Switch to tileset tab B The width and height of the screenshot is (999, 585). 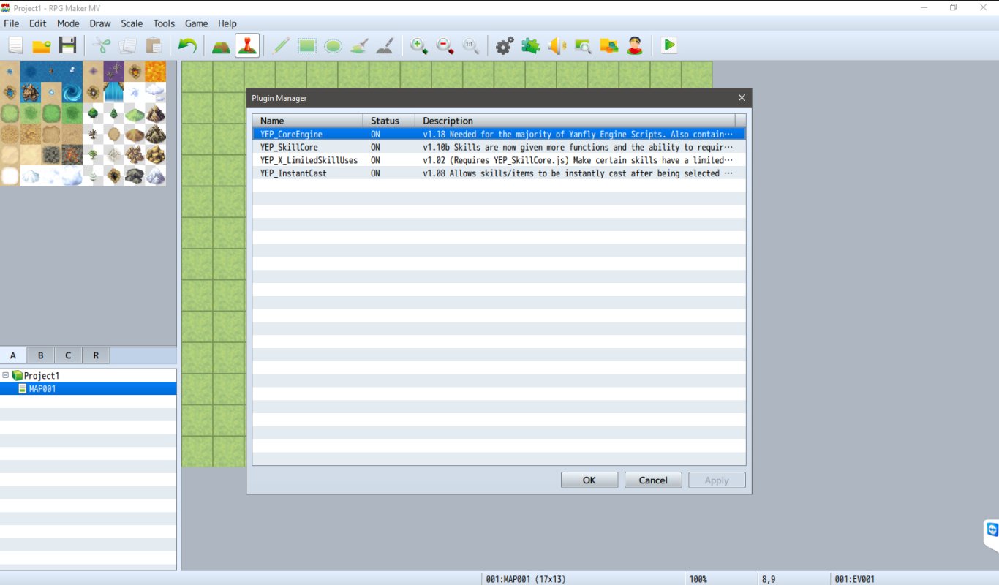click(41, 355)
